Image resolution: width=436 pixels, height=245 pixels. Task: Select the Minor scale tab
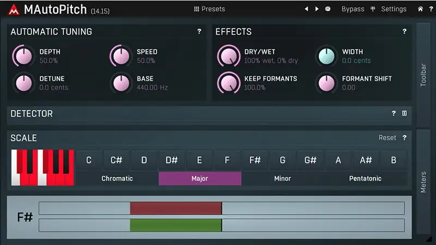pyautogui.click(x=282, y=178)
